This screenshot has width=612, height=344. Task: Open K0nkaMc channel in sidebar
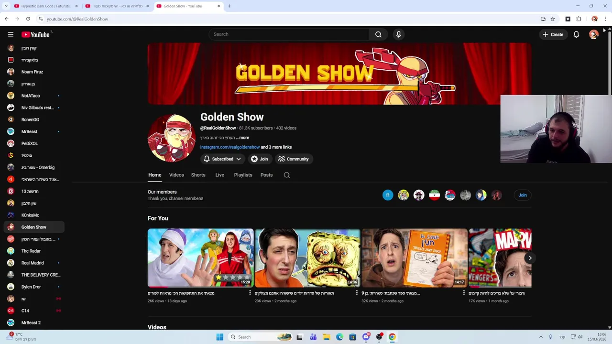33,215
